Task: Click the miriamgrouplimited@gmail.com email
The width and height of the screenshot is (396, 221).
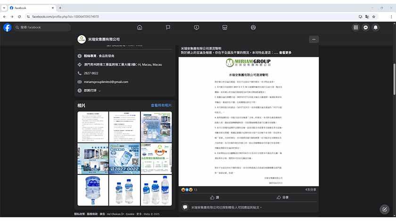Action: pyautogui.click(x=106, y=82)
